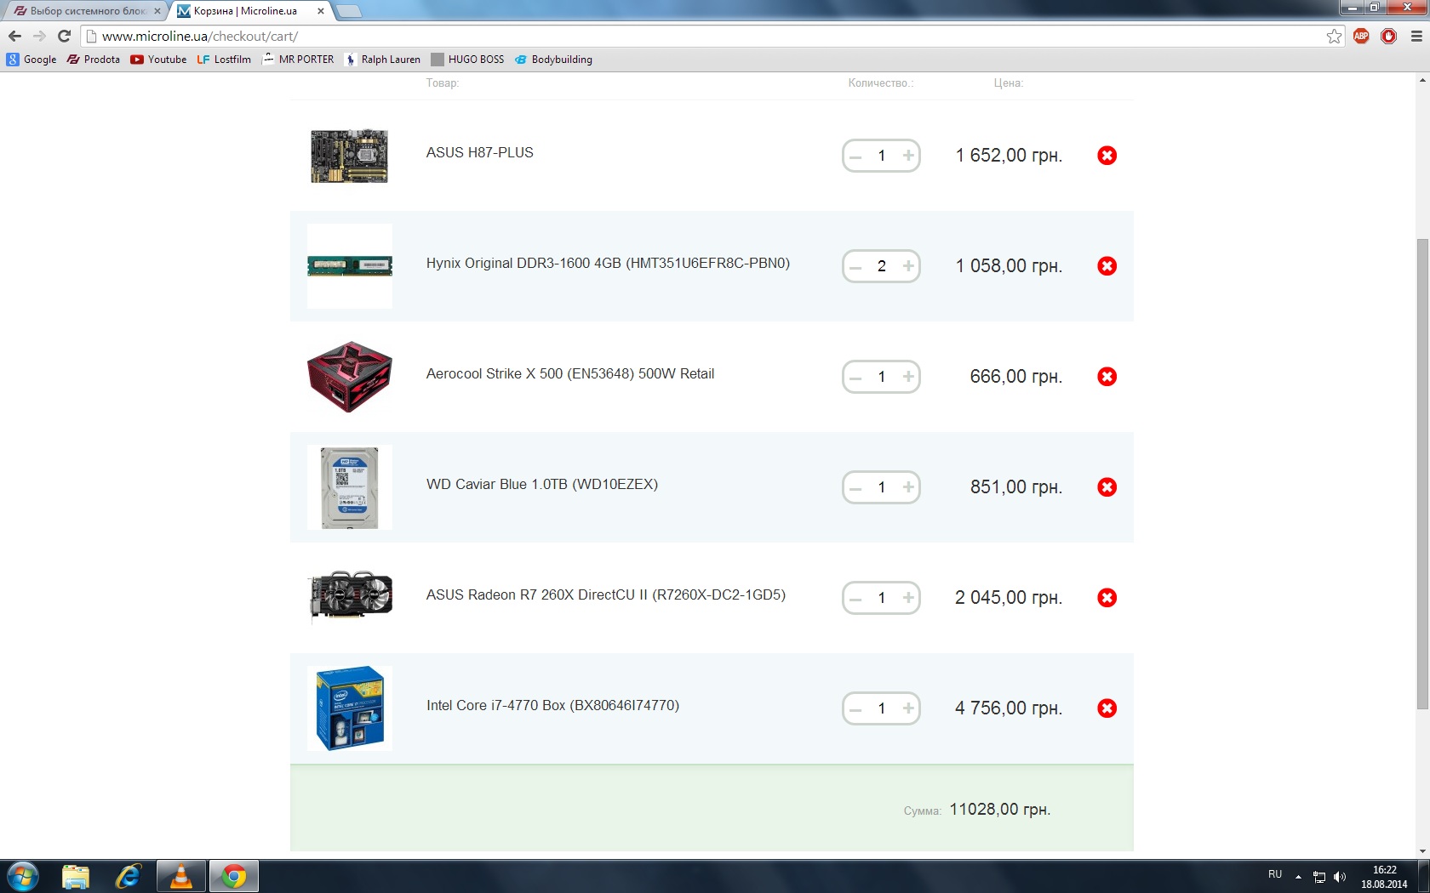Click the ASUS H87-PLUS quantity field

coord(882,156)
